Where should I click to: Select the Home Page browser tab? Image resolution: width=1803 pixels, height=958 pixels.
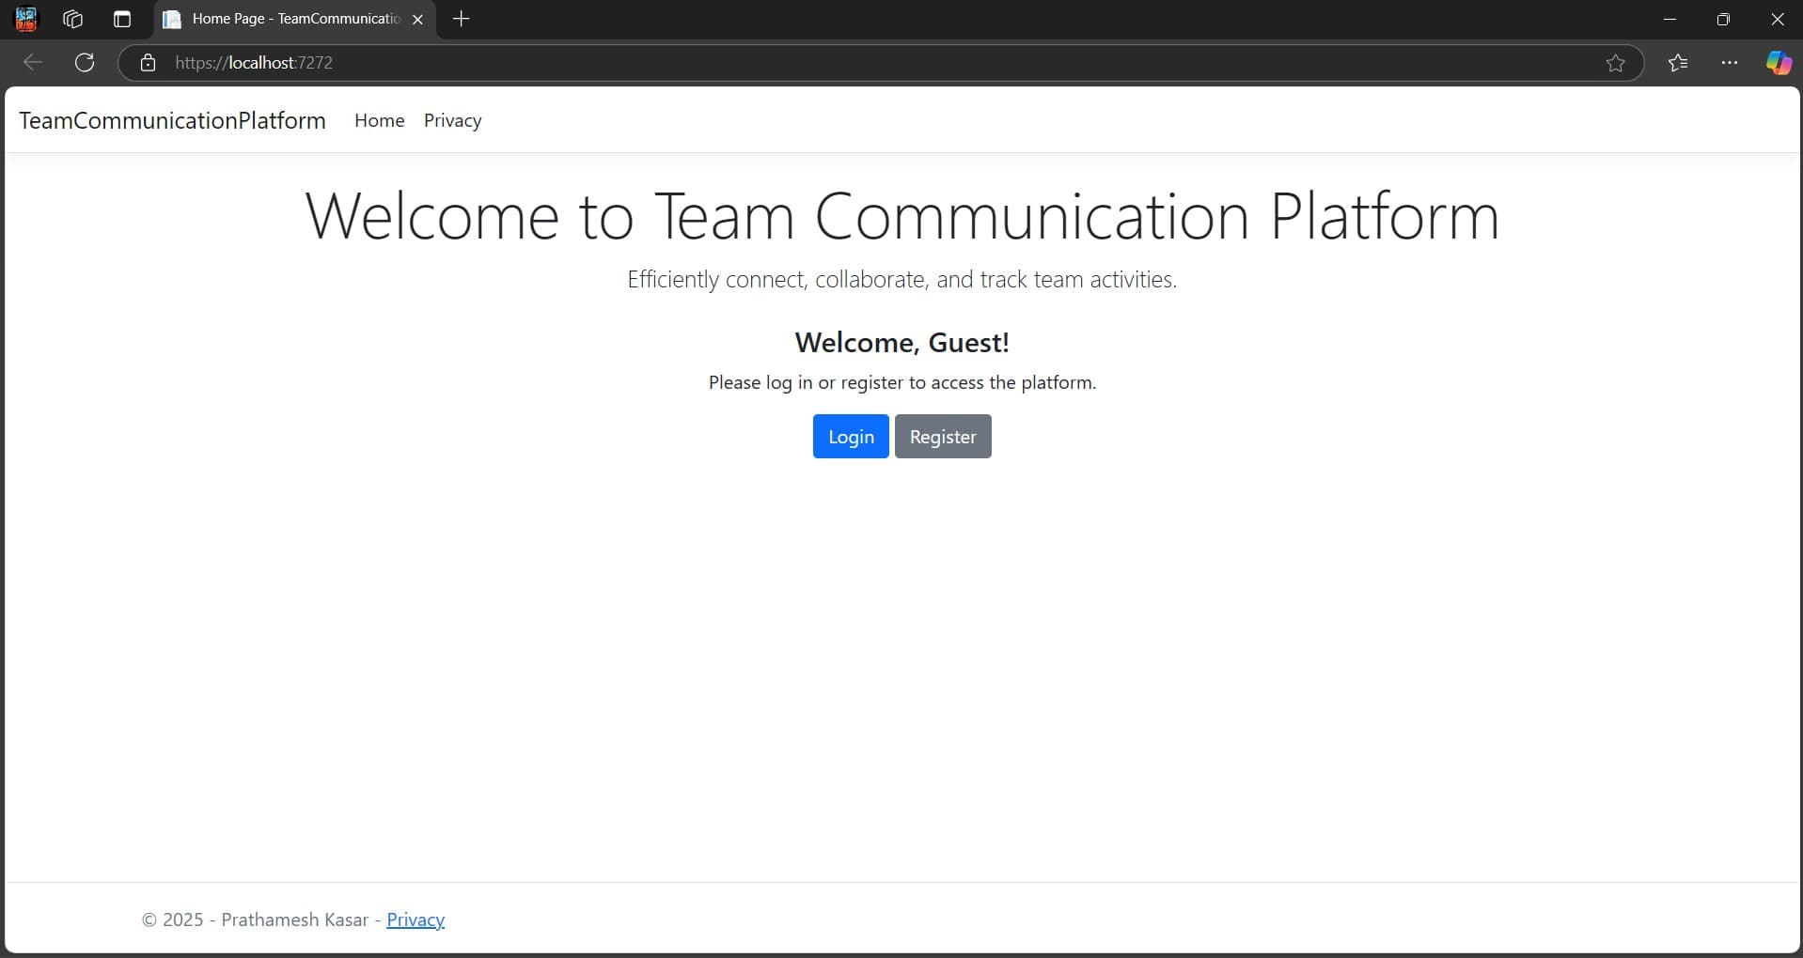(294, 19)
